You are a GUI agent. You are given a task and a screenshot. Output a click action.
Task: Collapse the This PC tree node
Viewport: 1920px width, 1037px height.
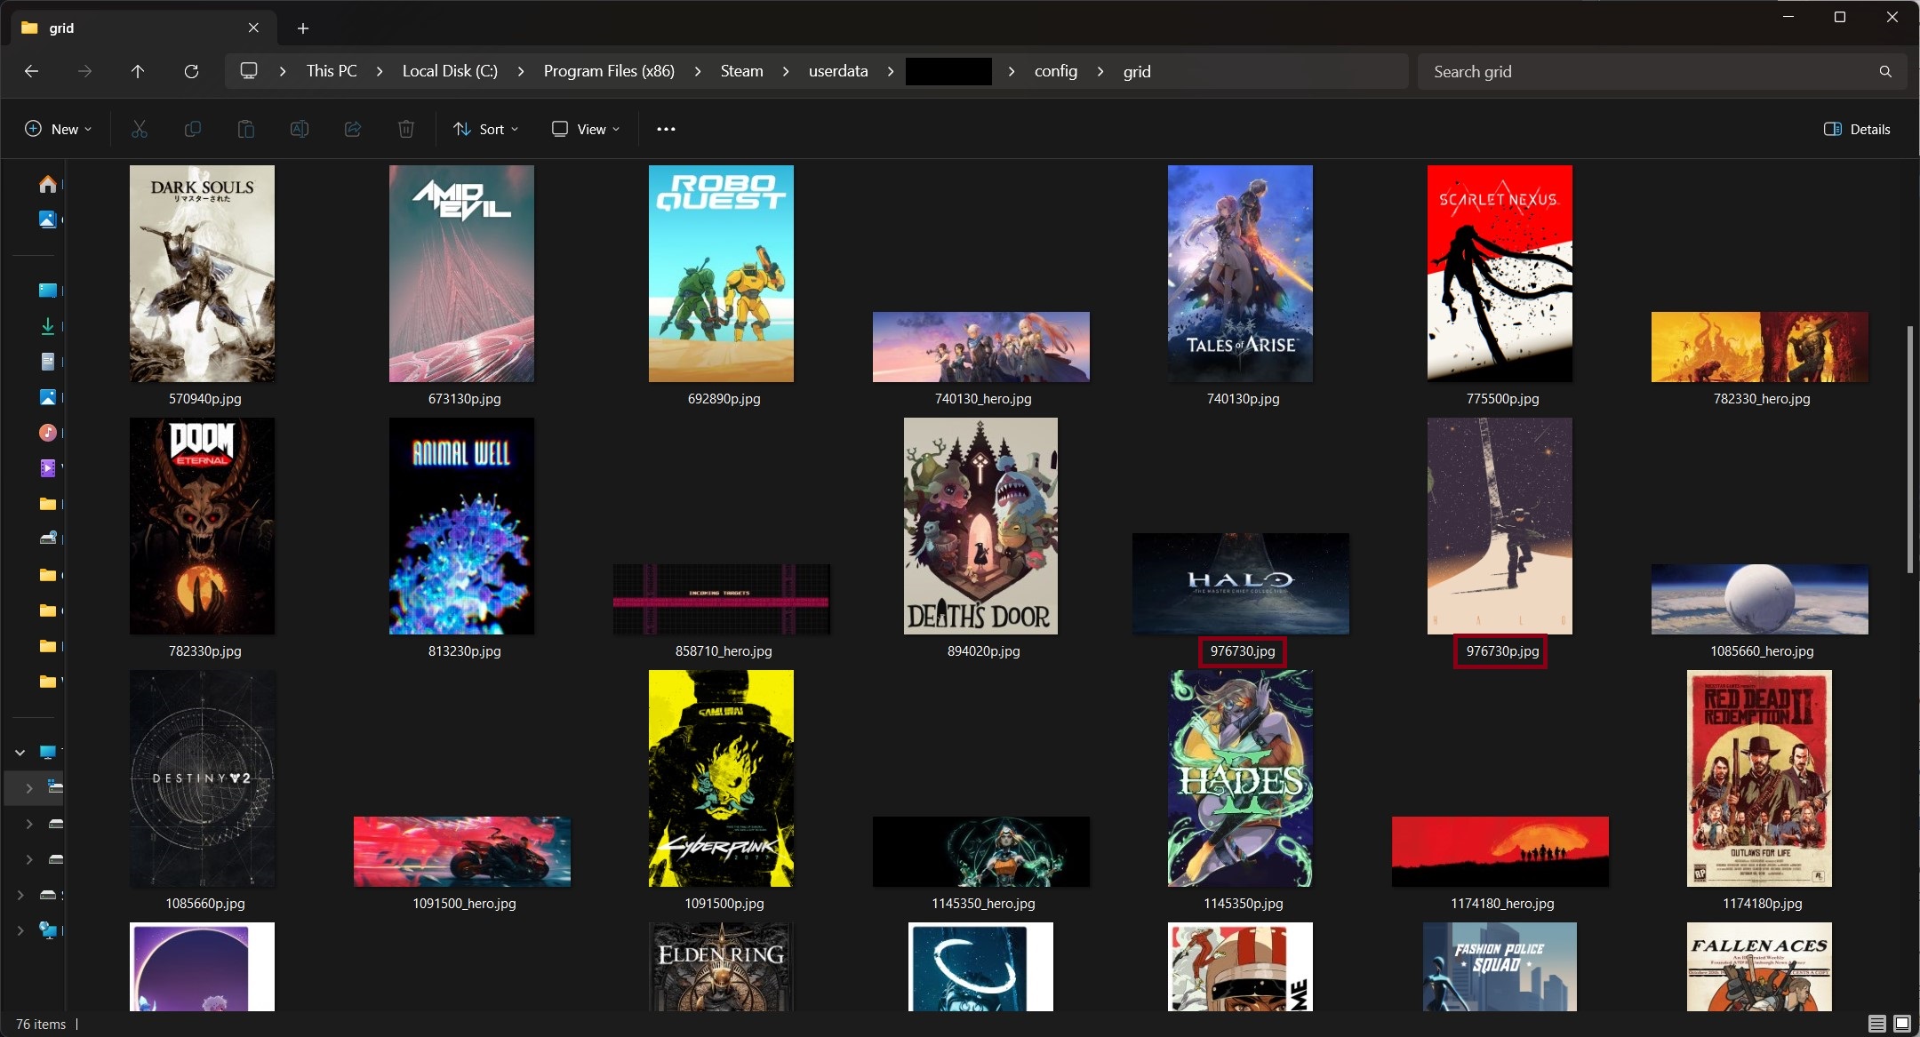(20, 753)
